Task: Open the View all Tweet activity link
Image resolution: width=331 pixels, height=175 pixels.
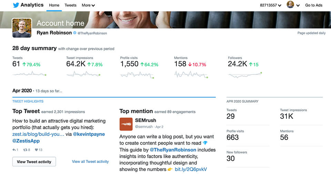Action: click(x=90, y=162)
